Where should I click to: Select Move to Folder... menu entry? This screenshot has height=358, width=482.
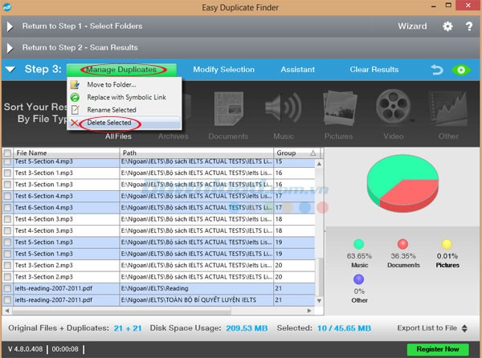(x=111, y=84)
